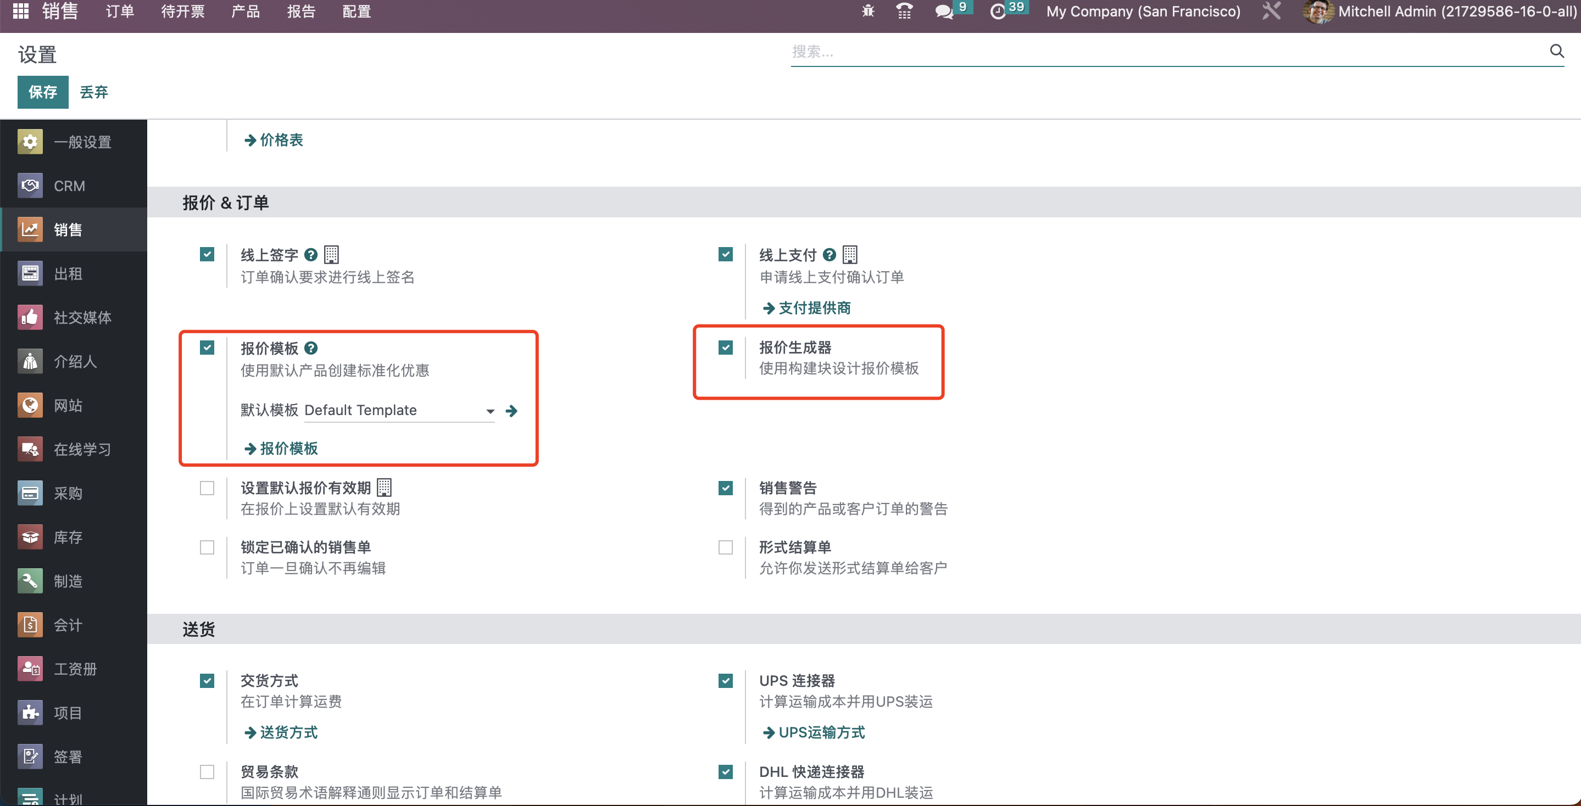
Task: Click the wrench tools icon
Action: click(x=1272, y=11)
